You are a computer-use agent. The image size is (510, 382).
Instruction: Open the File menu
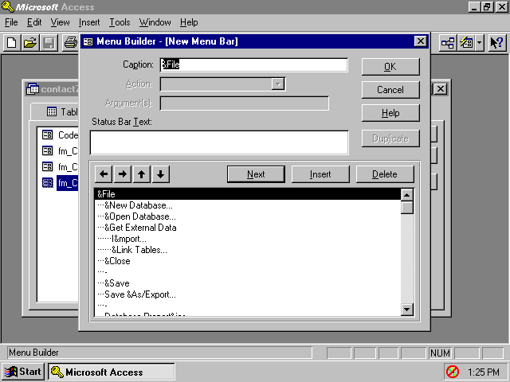pos(11,22)
